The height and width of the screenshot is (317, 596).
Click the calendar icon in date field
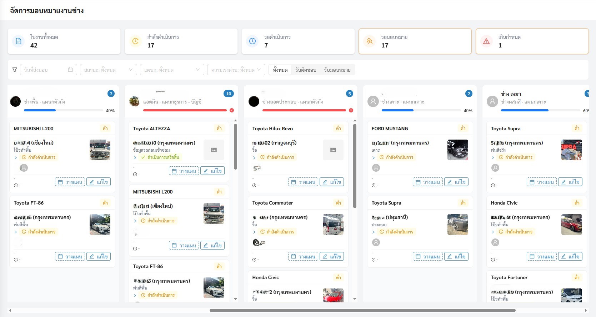coord(70,70)
